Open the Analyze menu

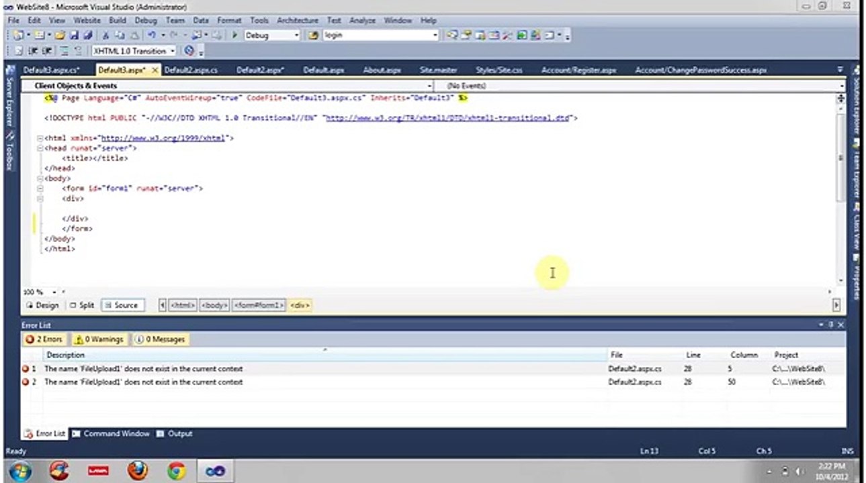pos(362,21)
